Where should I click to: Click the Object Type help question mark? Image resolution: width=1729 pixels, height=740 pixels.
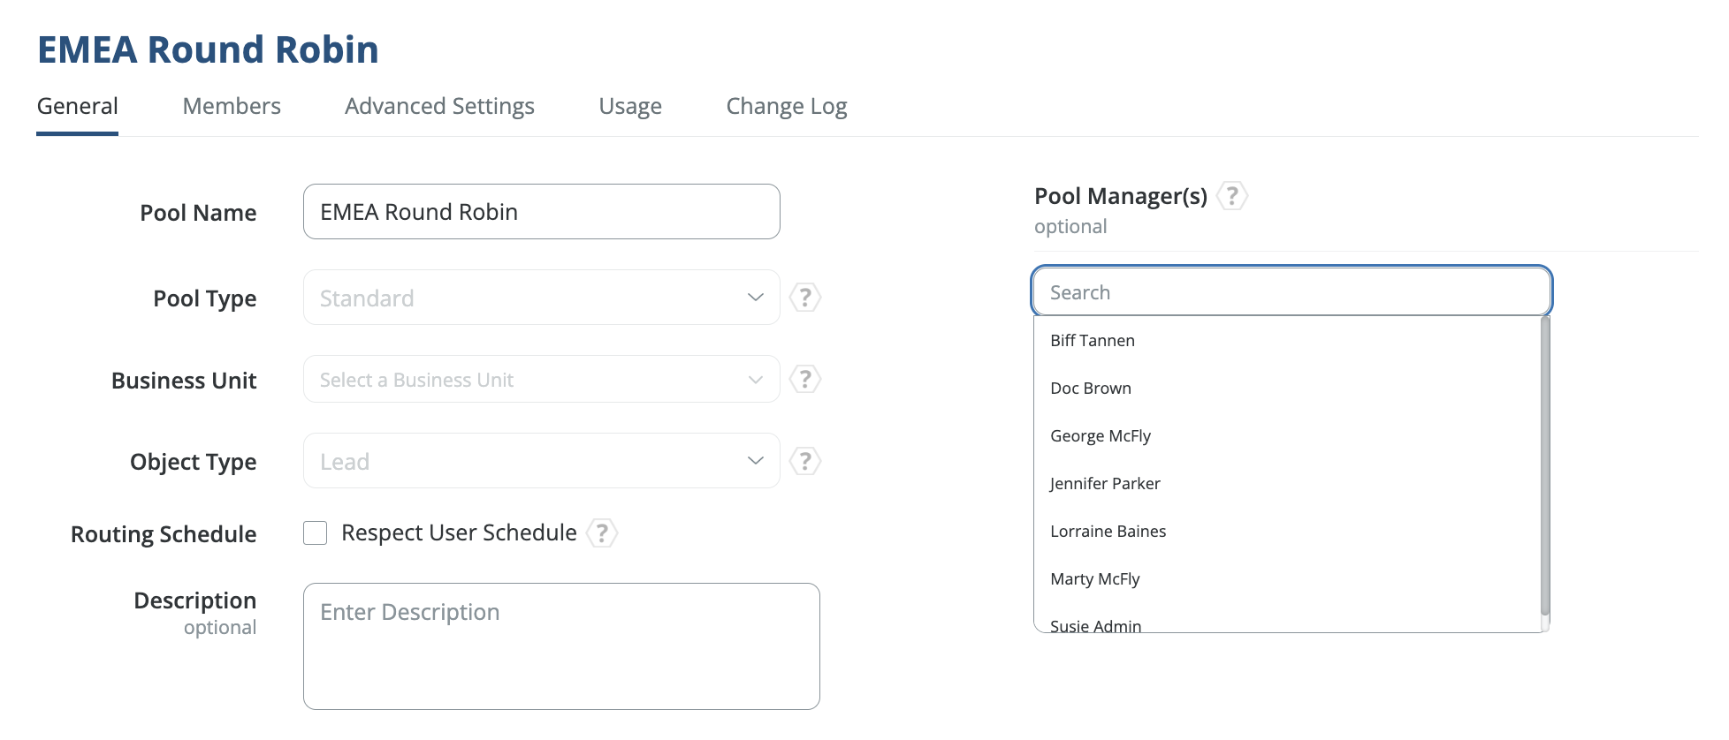(x=804, y=461)
